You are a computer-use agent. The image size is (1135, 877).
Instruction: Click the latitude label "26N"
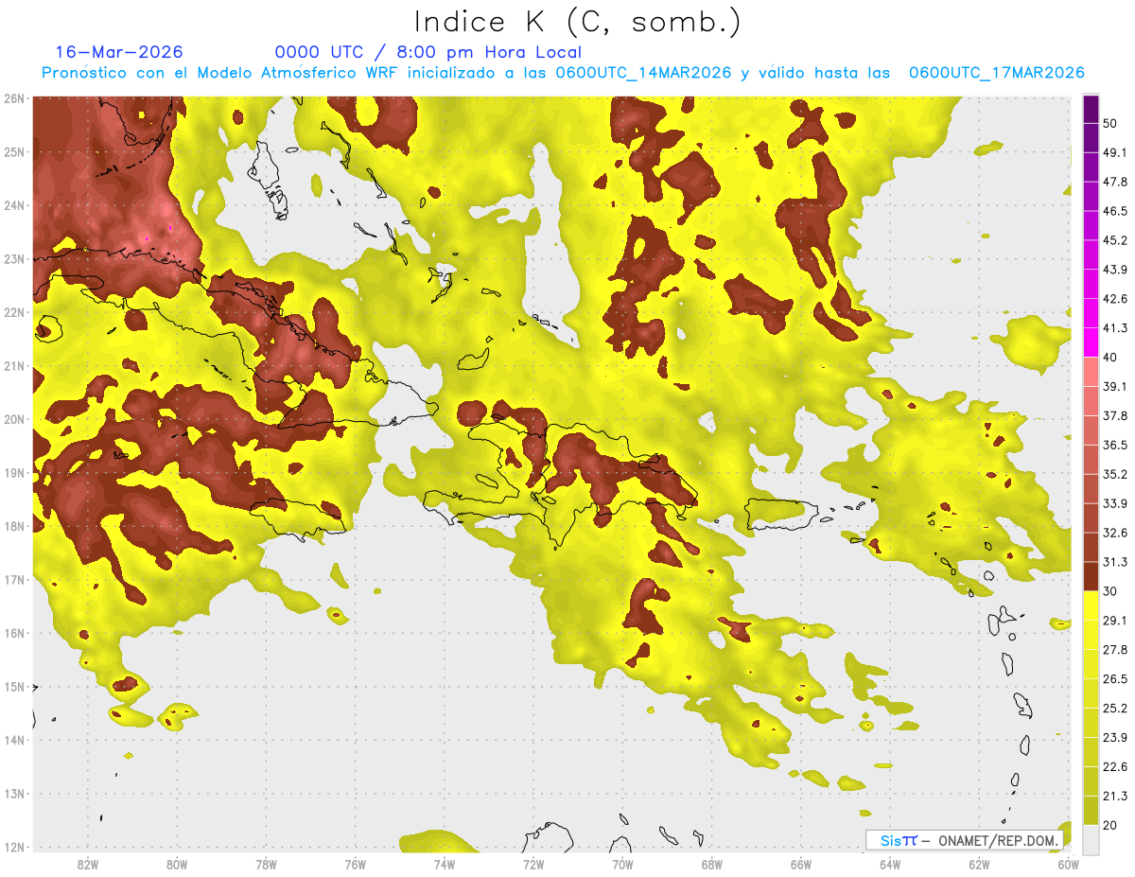(x=14, y=98)
